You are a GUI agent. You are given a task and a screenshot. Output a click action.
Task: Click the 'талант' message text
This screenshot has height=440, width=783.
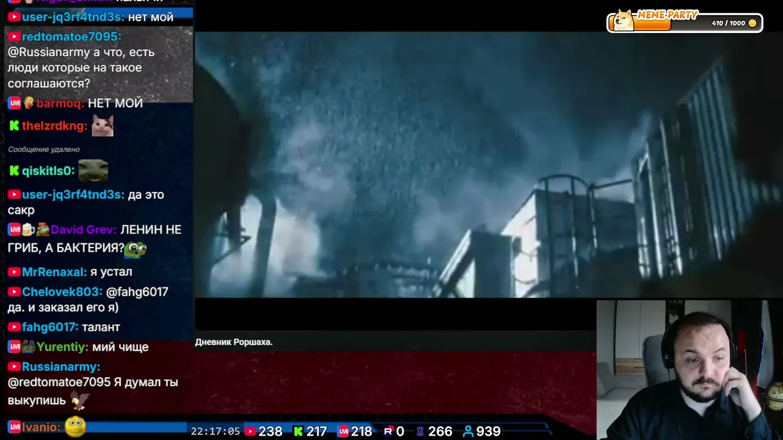[x=101, y=328]
